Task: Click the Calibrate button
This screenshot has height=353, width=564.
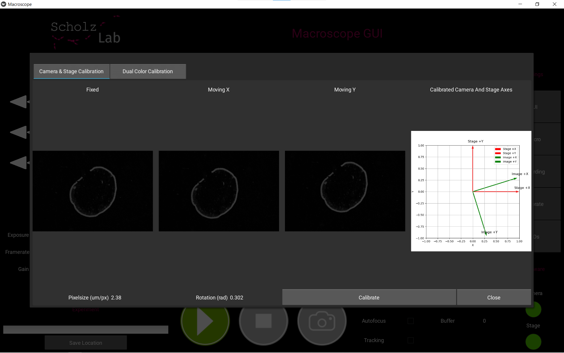Action: point(369,297)
